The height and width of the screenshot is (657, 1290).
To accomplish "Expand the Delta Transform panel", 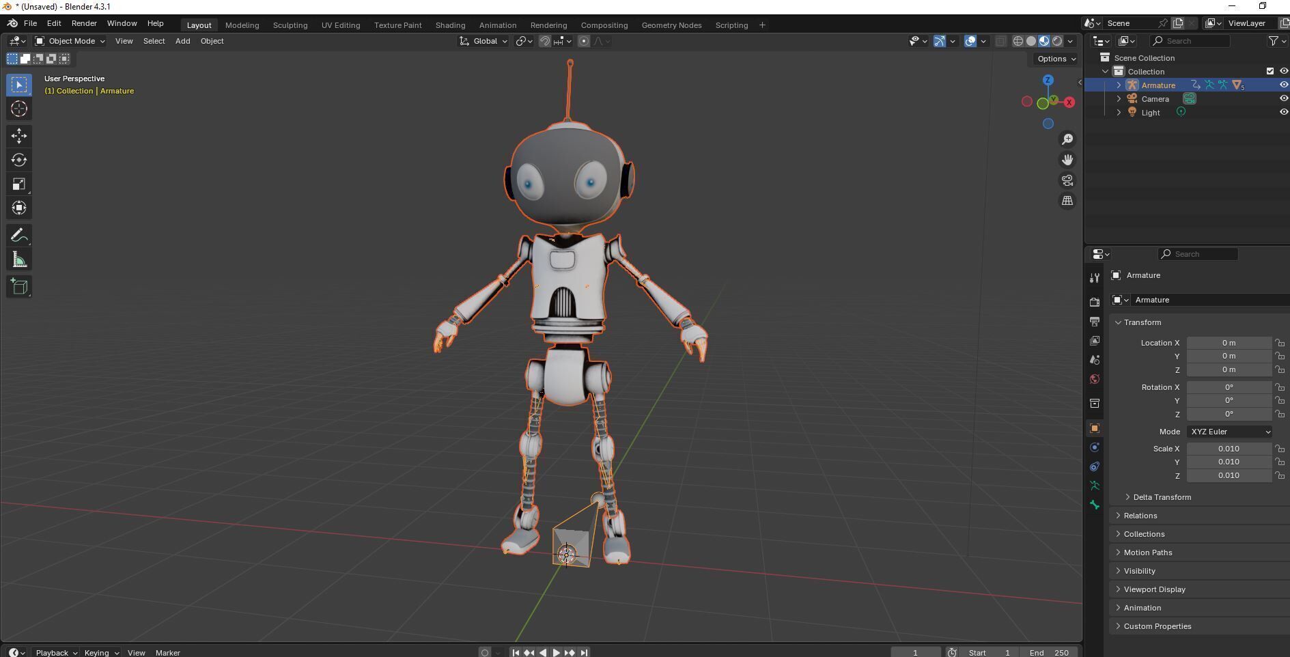I will (1162, 497).
